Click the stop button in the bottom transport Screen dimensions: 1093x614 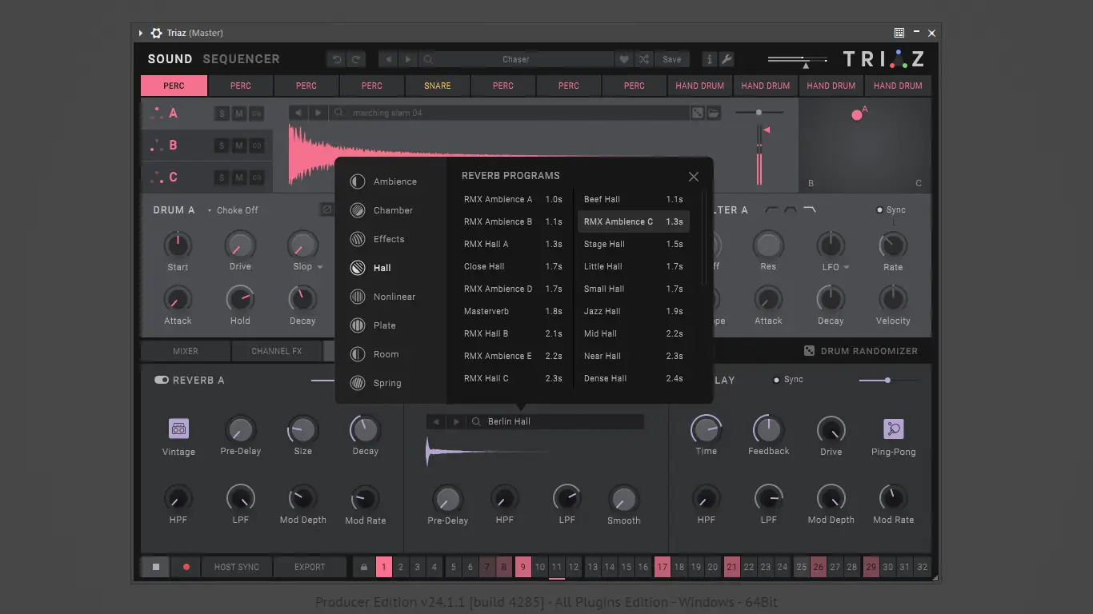pos(156,567)
